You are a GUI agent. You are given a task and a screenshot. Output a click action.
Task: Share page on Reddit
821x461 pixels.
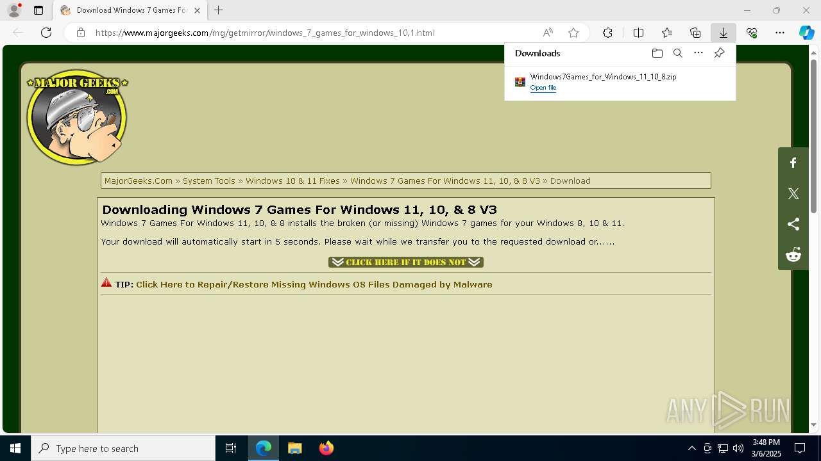[793, 255]
